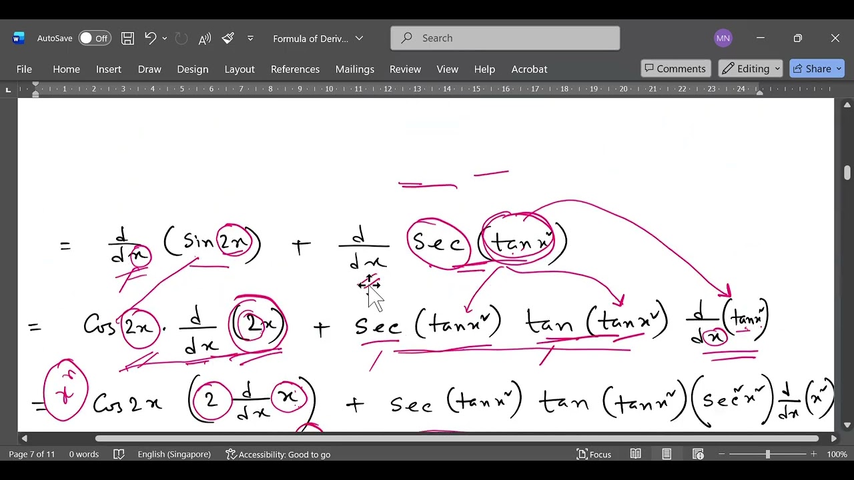
Task: Click the Redo icon
Action: [181, 38]
